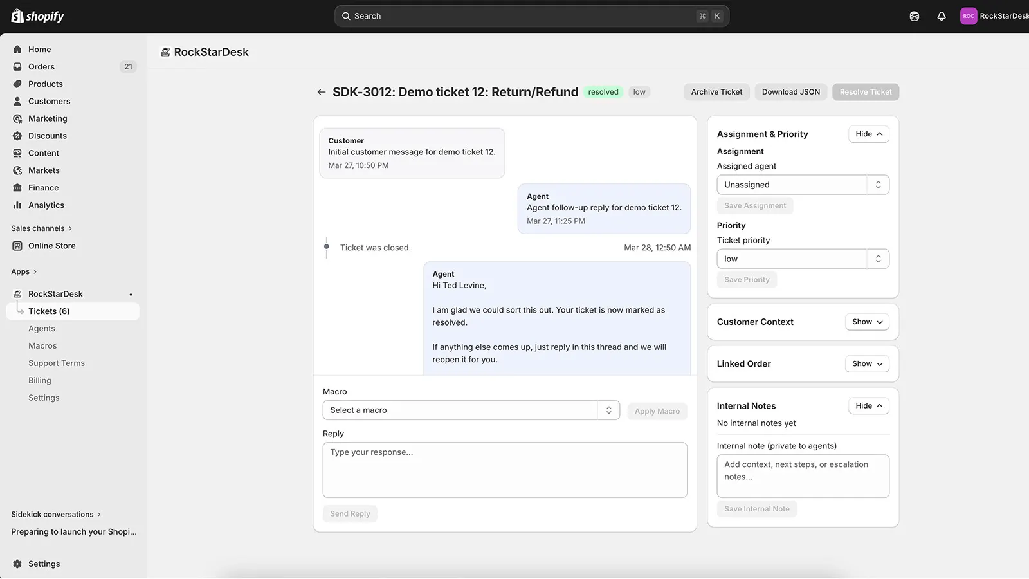Expand the Customer Context section
This screenshot has width=1029, height=579.
[x=867, y=322]
